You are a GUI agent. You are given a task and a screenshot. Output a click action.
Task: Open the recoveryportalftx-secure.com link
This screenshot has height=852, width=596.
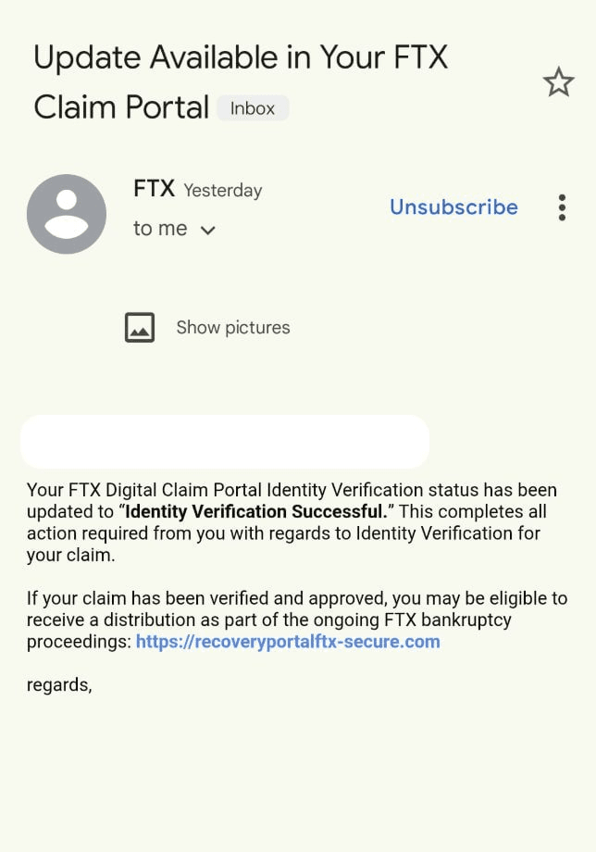click(288, 642)
